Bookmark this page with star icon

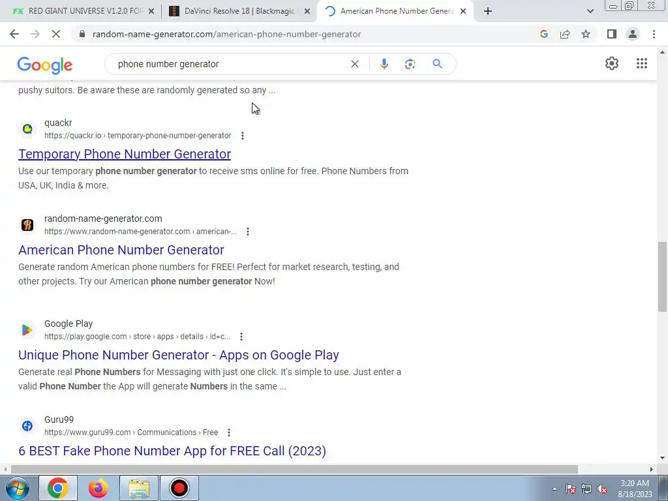pos(586,34)
